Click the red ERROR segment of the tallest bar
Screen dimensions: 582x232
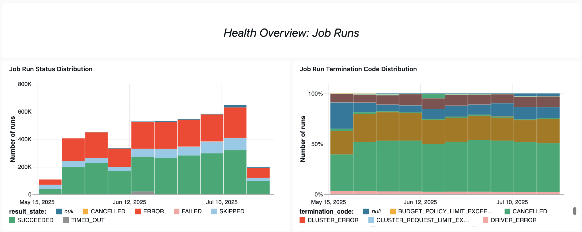[x=235, y=122]
